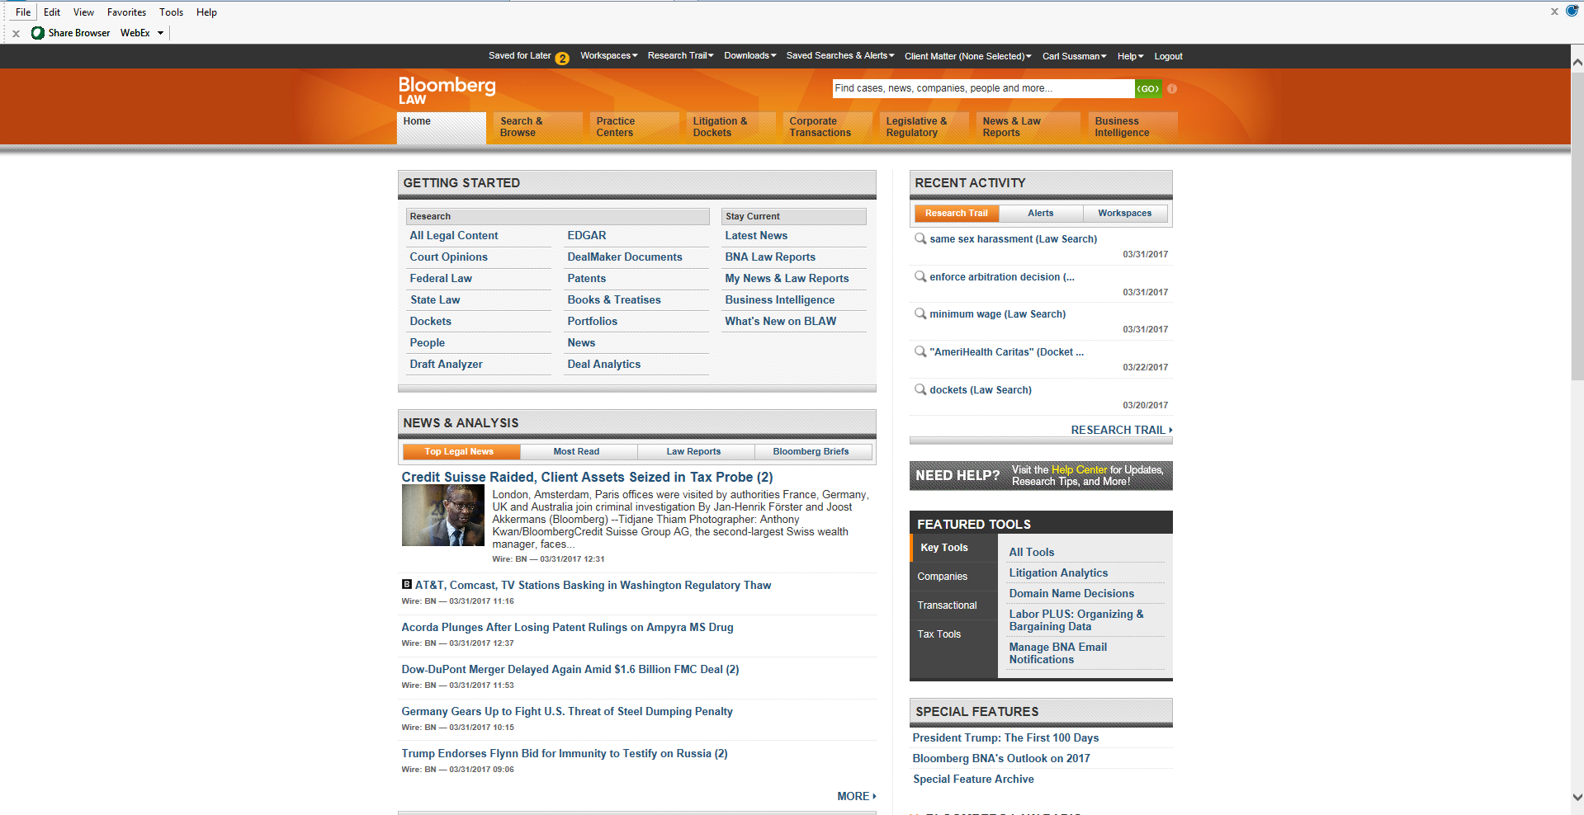This screenshot has height=815, width=1584.
Task: Switch to Workspaces tab in Recent Activity
Action: click(x=1125, y=213)
